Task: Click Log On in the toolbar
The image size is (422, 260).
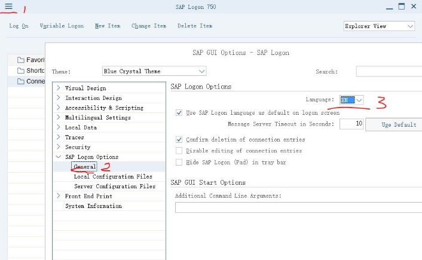Action: (x=19, y=26)
